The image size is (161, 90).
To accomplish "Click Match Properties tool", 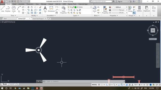I will pyautogui.click(x=105, y=10).
